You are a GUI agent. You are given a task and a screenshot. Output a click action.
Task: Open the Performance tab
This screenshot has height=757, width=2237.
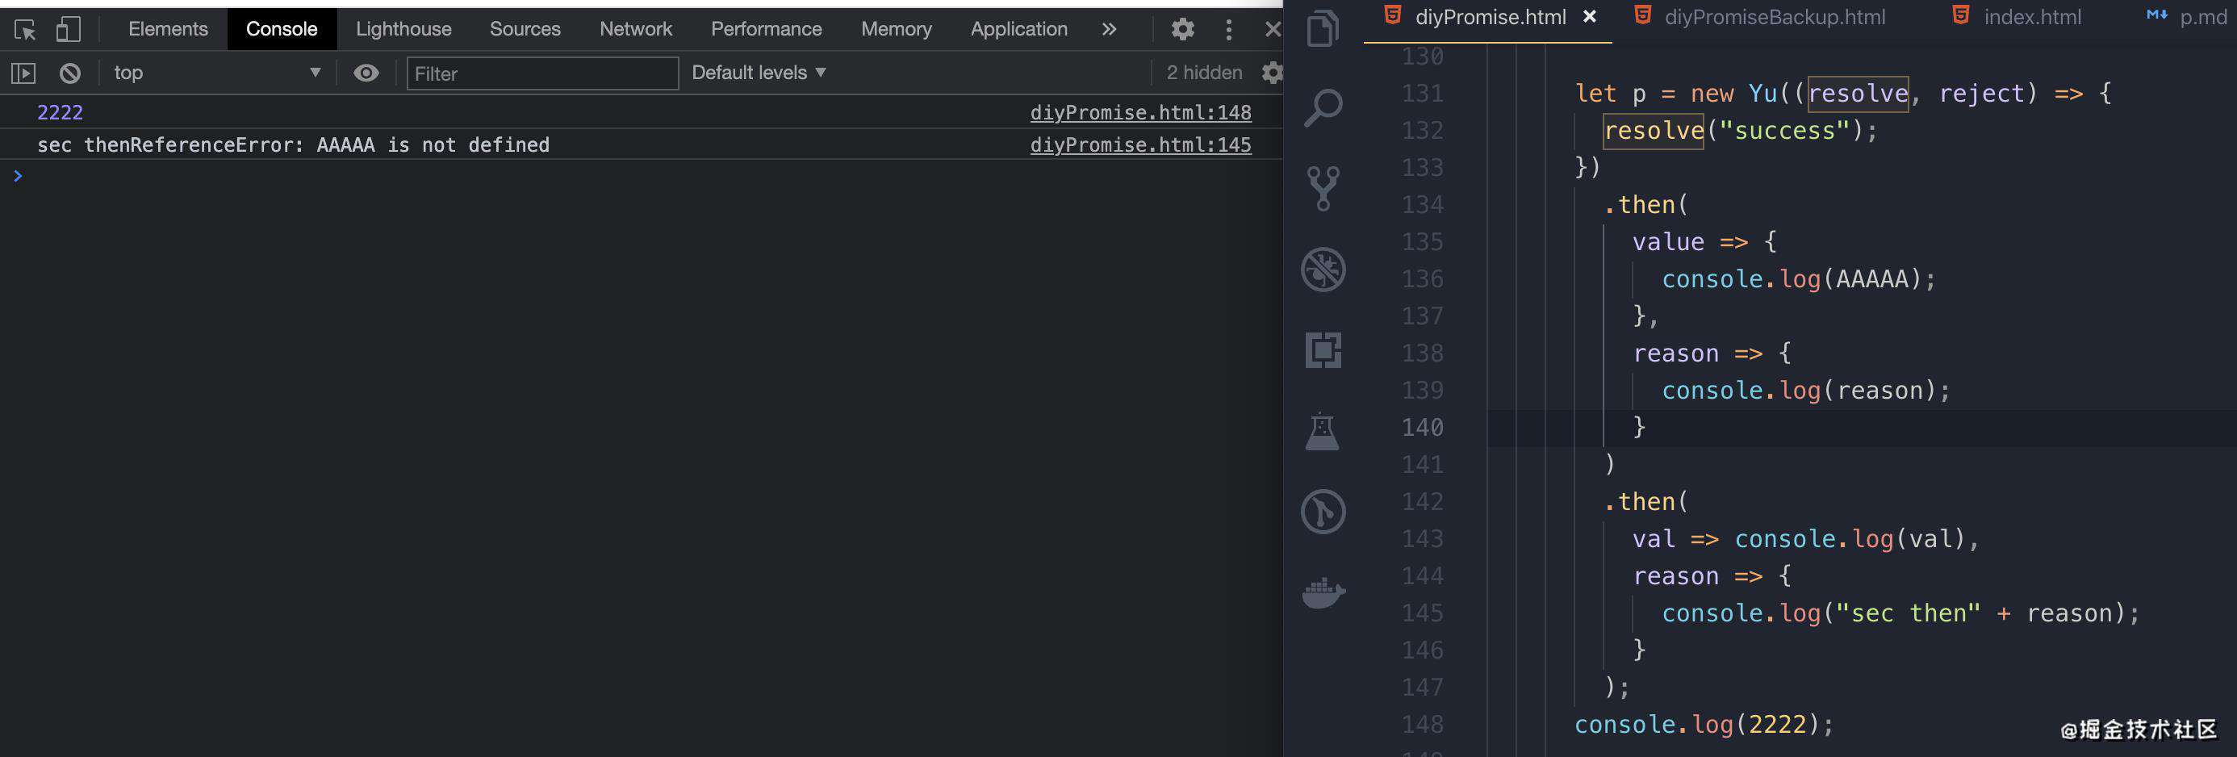[x=766, y=28]
